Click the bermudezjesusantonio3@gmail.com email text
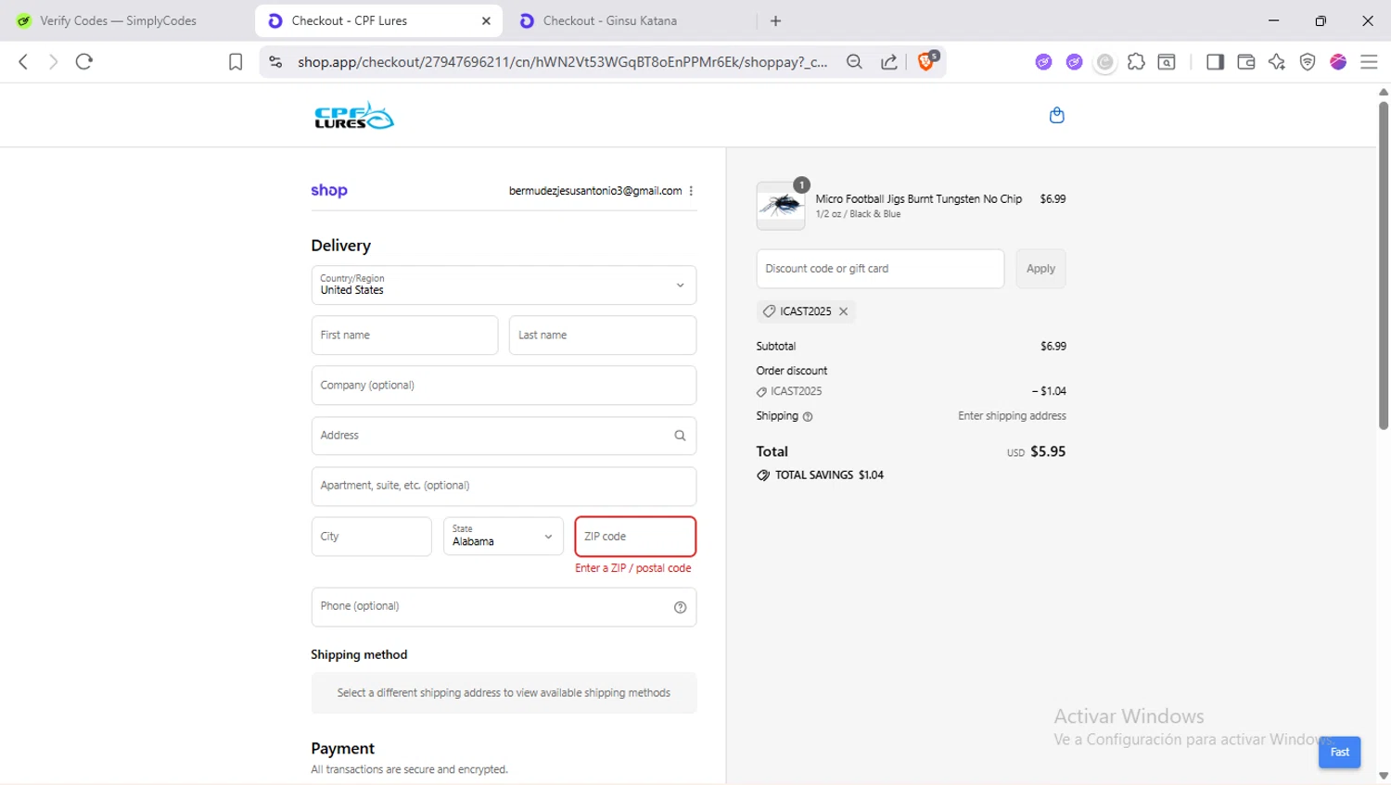 point(595,191)
